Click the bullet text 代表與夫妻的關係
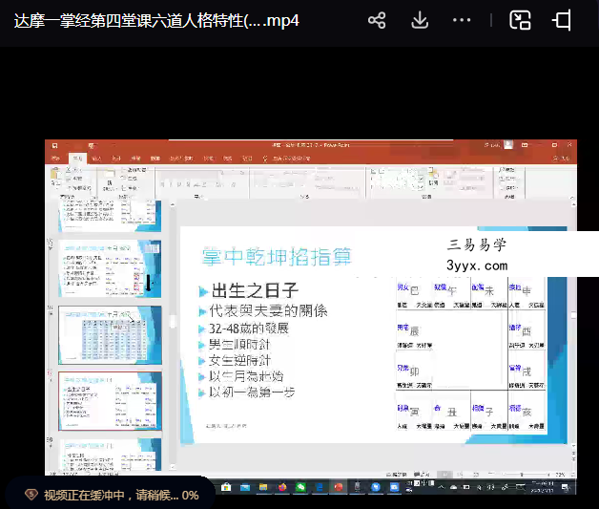This screenshot has width=599, height=509. (x=268, y=311)
